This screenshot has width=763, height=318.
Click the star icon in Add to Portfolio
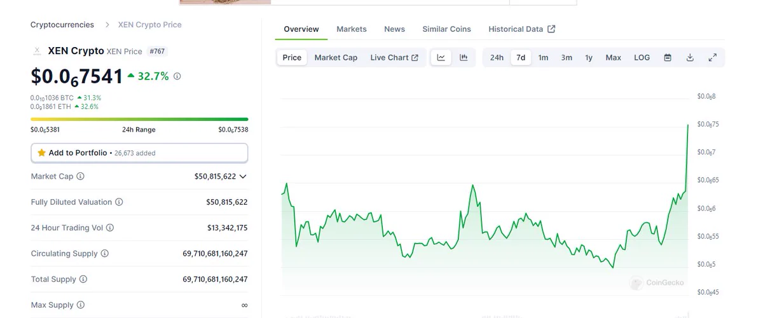pyautogui.click(x=41, y=153)
